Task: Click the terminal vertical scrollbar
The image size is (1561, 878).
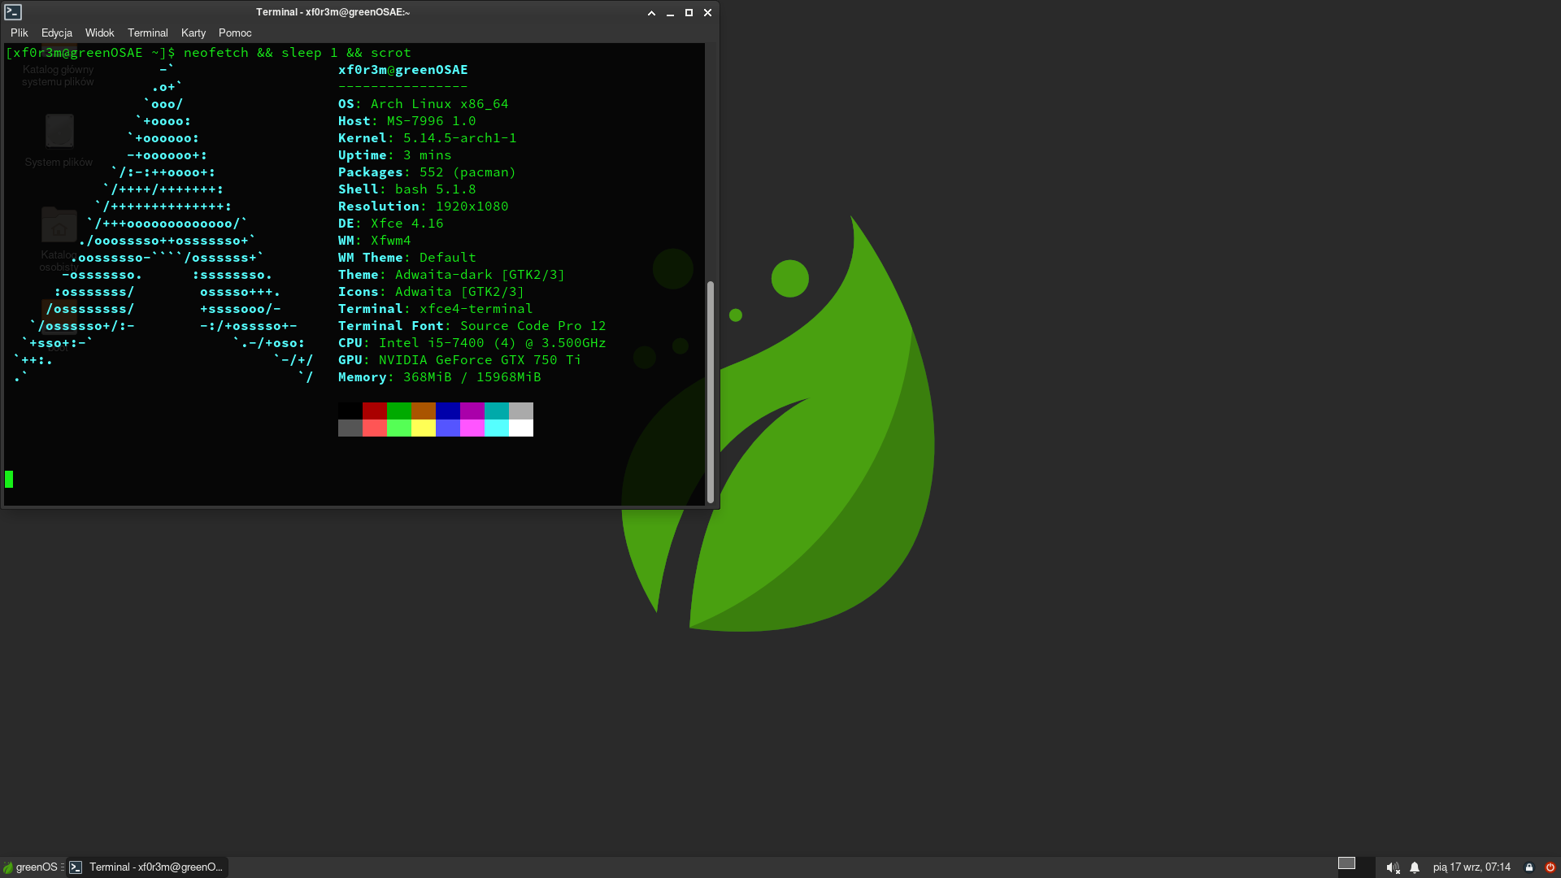Action: click(711, 390)
